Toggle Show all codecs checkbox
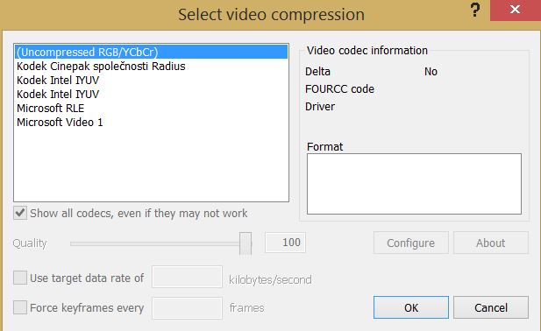The height and width of the screenshot is (331, 541). pyautogui.click(x=20, y=213)
